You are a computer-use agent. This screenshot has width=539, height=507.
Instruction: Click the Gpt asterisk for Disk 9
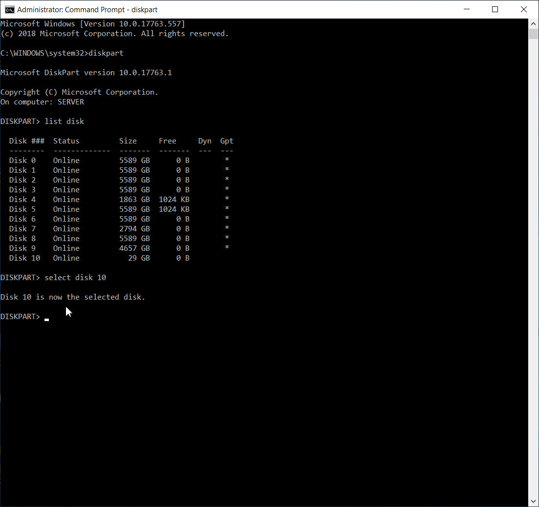point(227,247)
